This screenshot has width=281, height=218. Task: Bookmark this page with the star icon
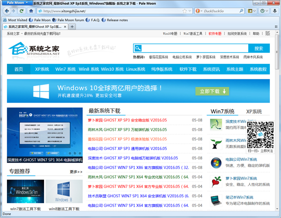[x=185, y=11]
